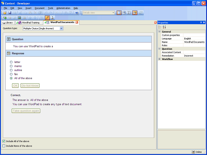207x155 pixels.
Task: Open the Document menu
Action: [39, 8]
